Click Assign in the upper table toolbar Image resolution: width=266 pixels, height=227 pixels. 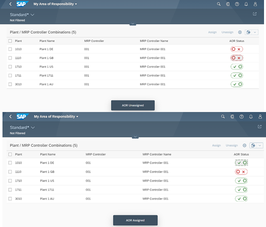[x=213, y=32]
